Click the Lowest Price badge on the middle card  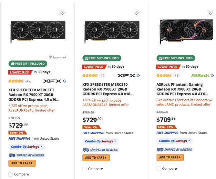(94, 67)
